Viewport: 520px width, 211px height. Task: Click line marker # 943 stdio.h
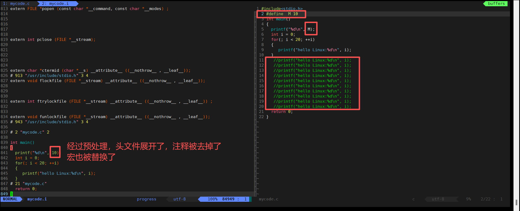point(49,122)
